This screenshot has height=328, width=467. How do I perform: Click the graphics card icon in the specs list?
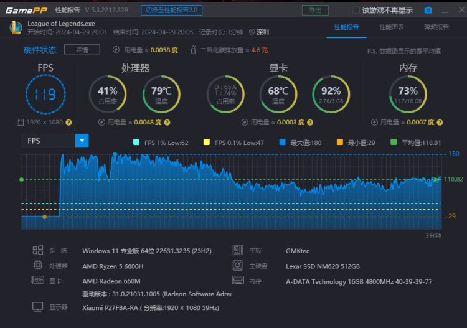pos(38,280)
